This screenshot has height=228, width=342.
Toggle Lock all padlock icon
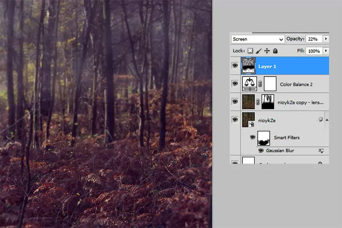coord(275,51)
